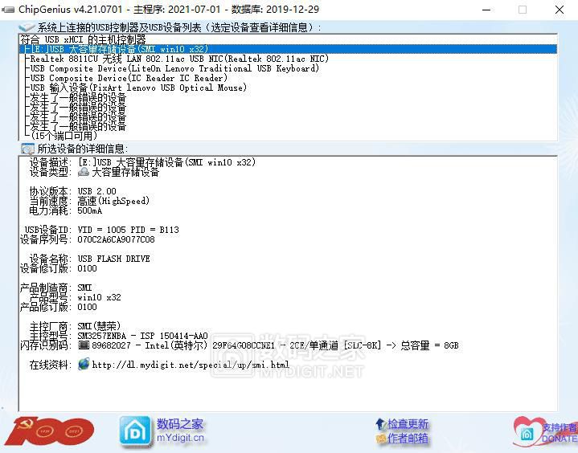Click the flash chip icon beside 89682027

[x=84, y=345]
